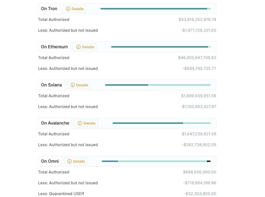This screenshot has height=197, width=265.
Task: Click the black quarantined segment of Omni bar
Action: [x=209, y=161]
